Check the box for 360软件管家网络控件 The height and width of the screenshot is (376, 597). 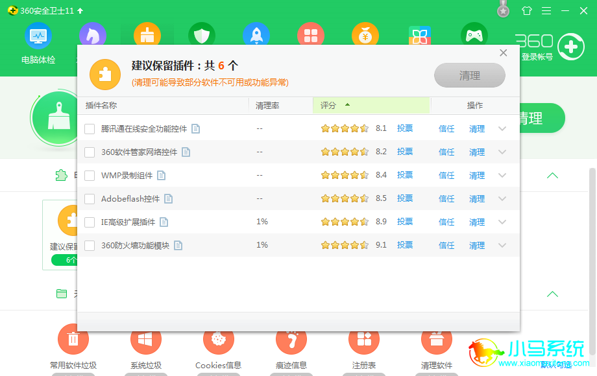(90, 152)
